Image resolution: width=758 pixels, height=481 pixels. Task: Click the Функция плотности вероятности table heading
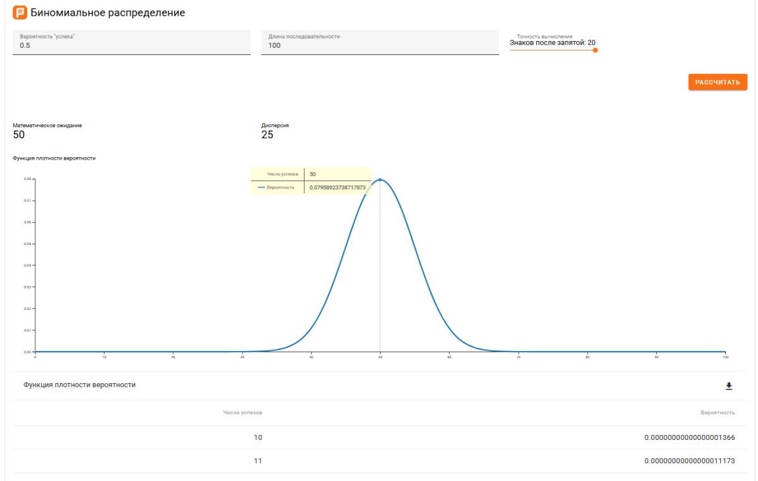coord(79,384)
